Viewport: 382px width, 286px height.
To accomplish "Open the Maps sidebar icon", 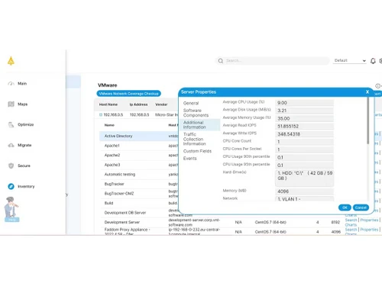I will tap(11, 104).
